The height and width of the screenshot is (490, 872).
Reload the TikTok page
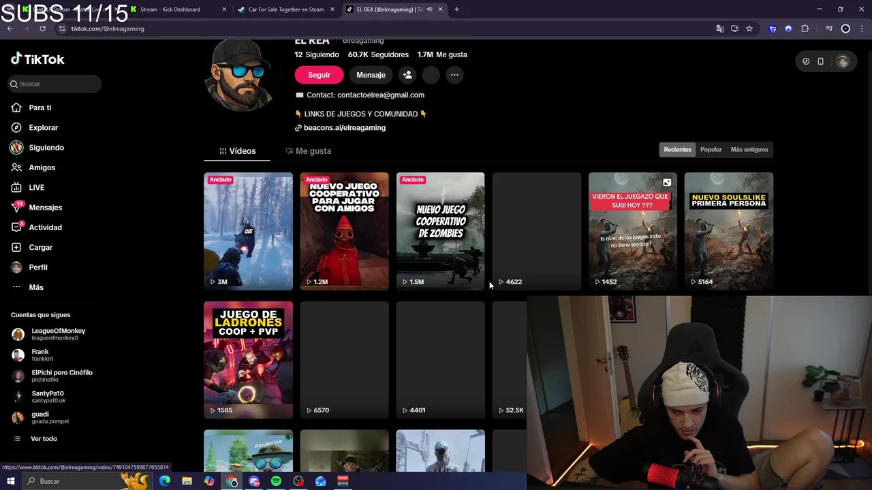(x=42, y=29)
